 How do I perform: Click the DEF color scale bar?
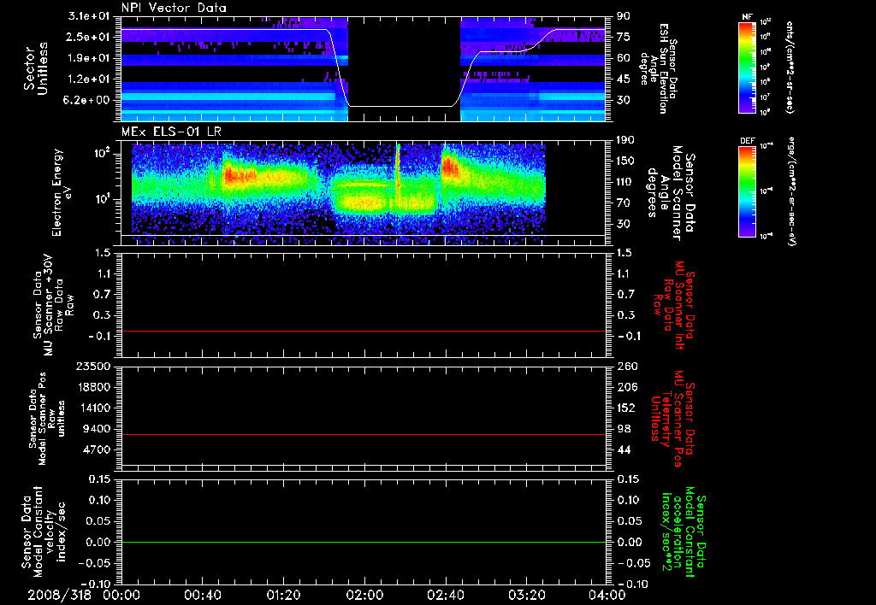pos(748,191)
